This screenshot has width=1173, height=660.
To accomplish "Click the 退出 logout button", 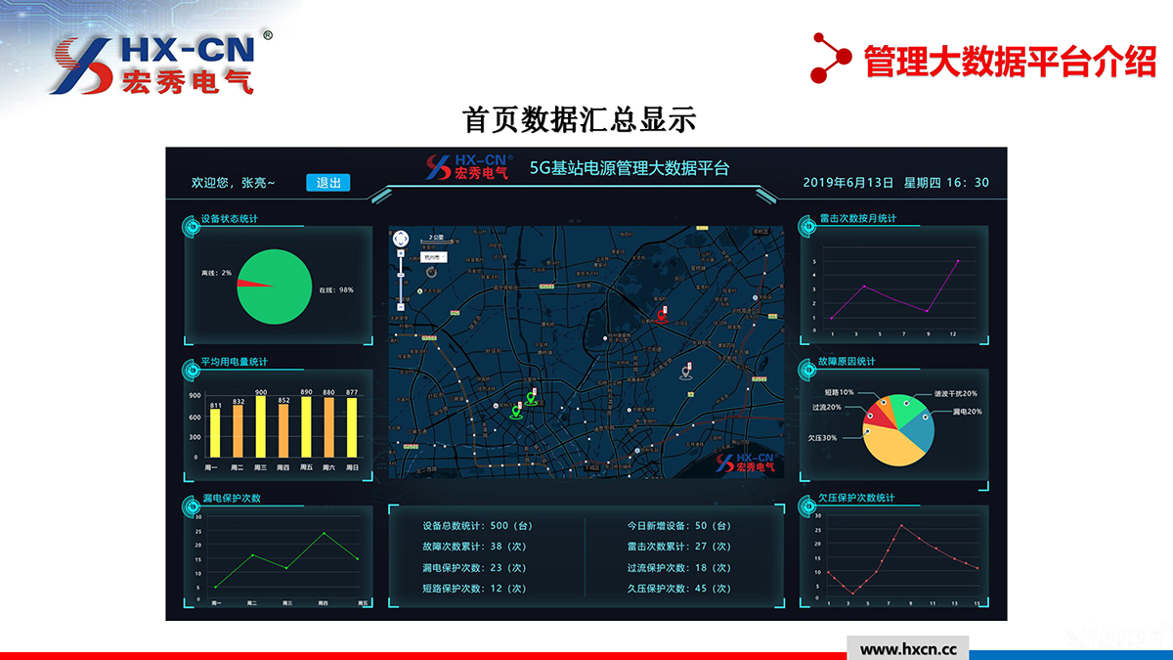I will tap(327, 183).
